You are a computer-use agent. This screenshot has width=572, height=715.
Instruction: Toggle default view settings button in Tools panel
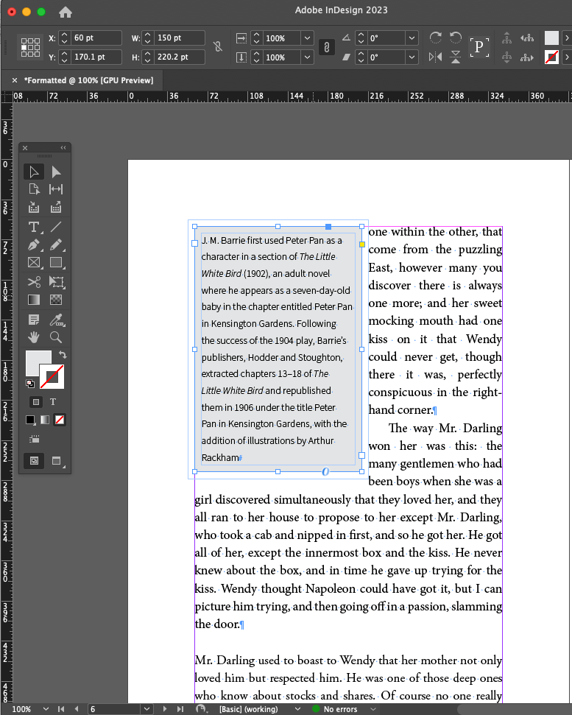coord(34,439)
